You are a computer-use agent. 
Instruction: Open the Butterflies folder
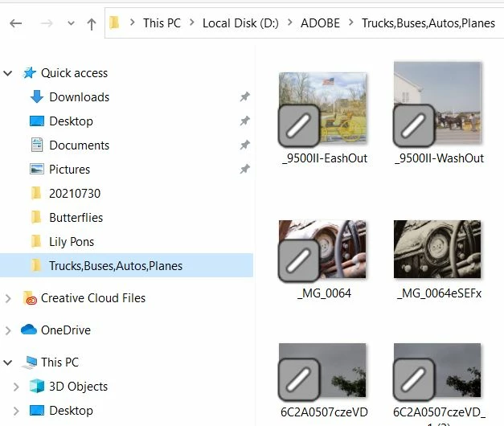(76, 218)
